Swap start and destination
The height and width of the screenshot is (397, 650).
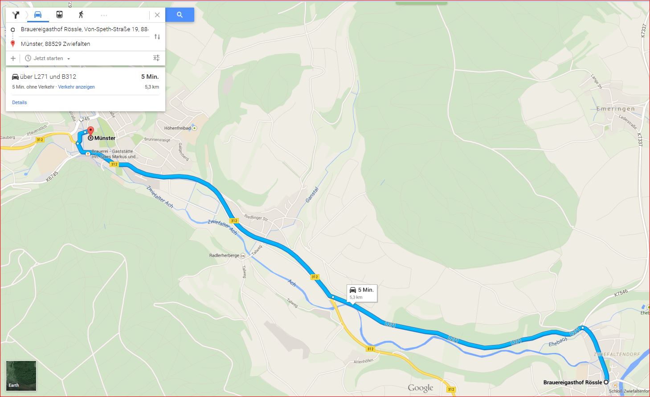tap(157, 36)
